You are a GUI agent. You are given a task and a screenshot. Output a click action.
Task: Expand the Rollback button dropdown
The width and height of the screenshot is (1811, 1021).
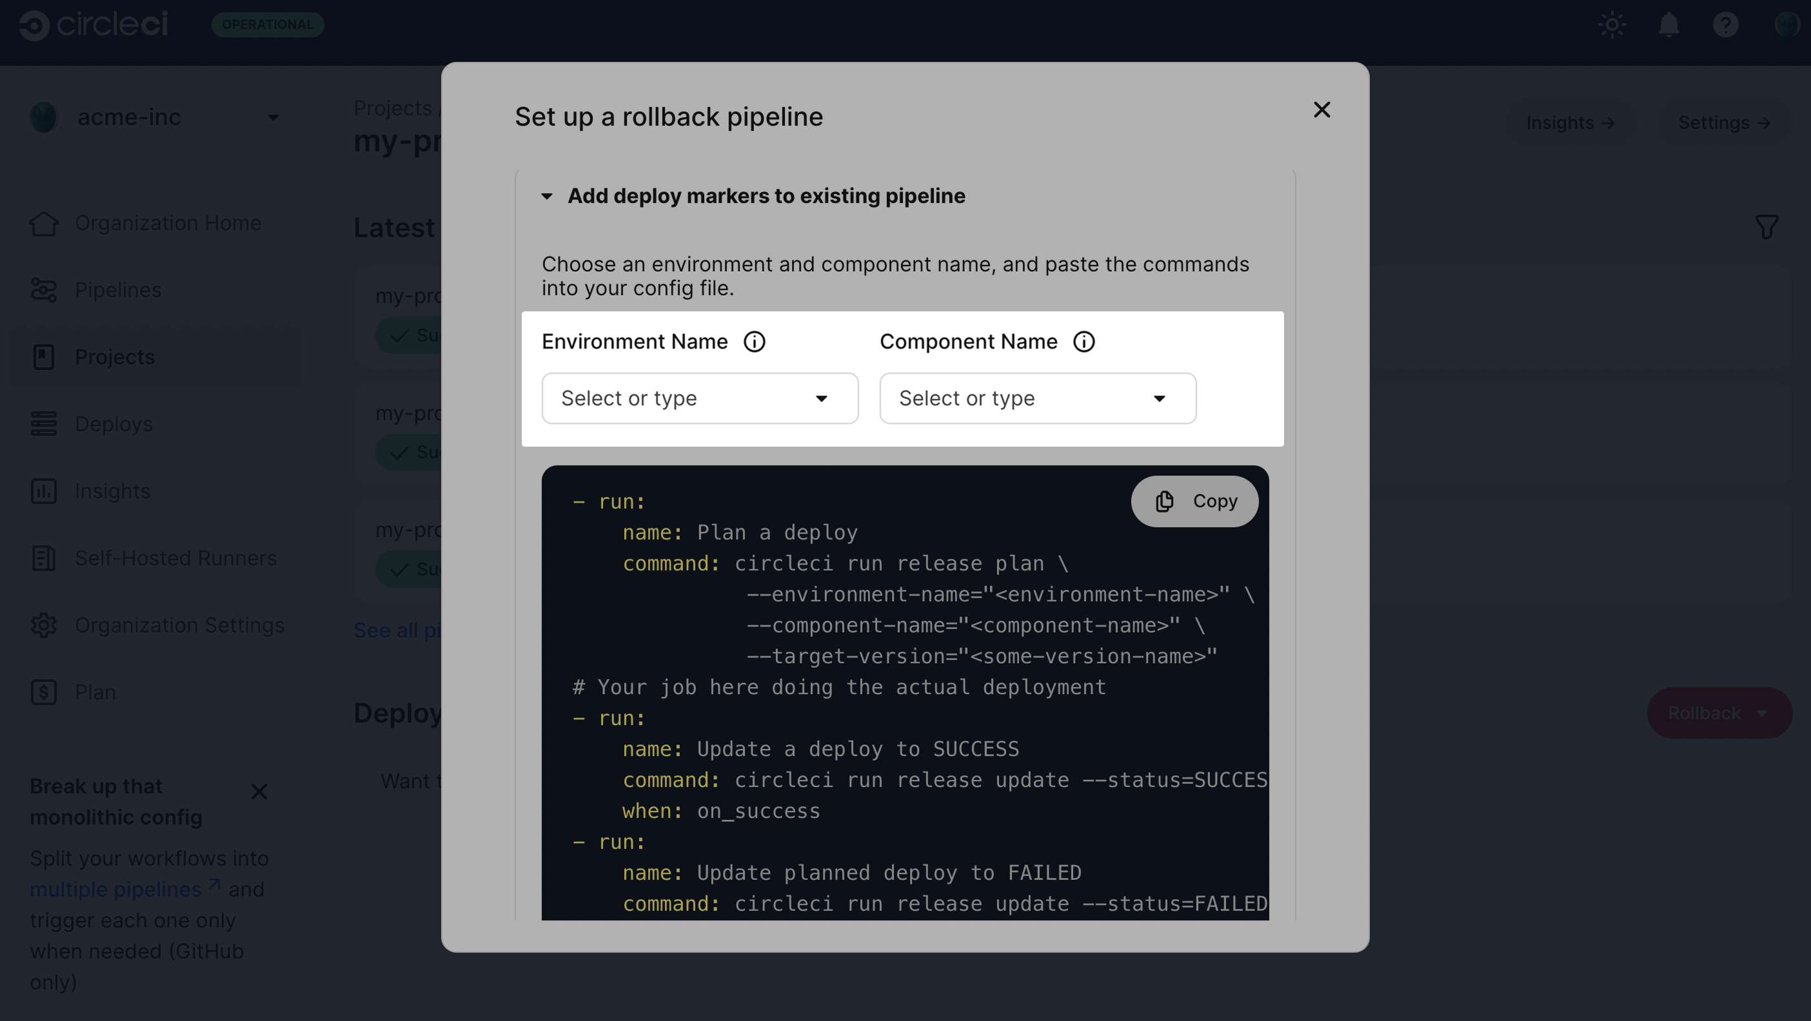(1761, 714)
